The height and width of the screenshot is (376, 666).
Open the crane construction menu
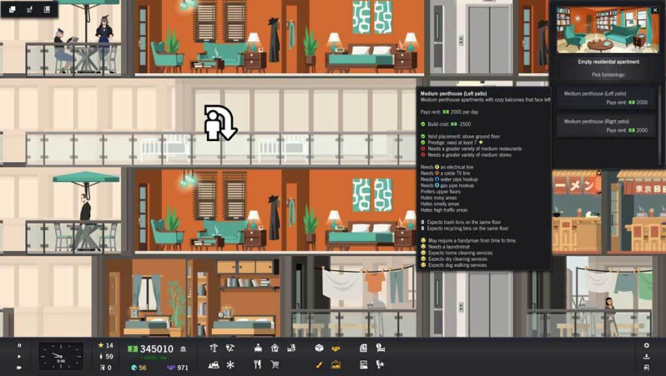click(214, 348)
